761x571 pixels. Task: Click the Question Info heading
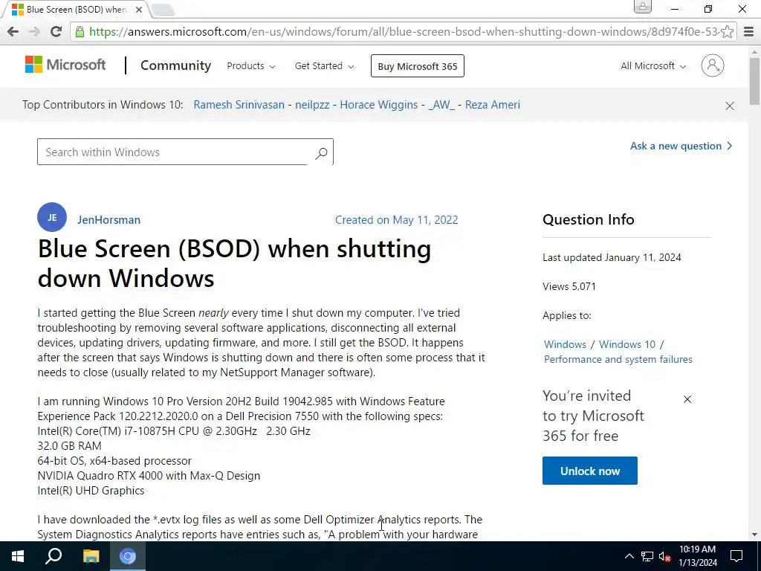tap(589, 219)
